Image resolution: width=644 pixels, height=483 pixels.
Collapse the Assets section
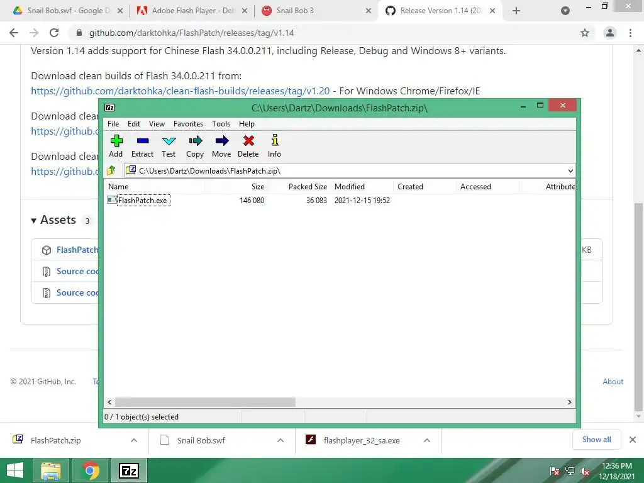click(34, 221)
